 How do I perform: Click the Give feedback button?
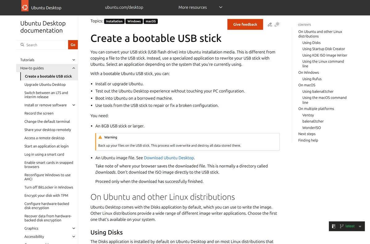click(x=245, y=24)
